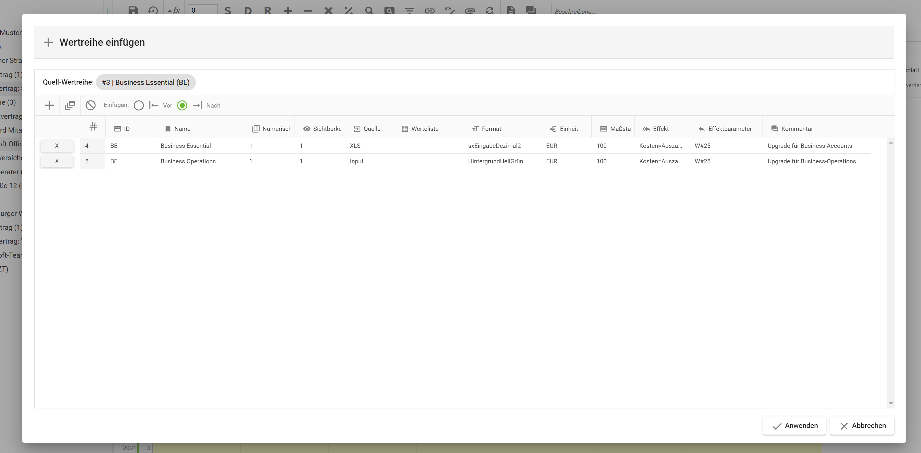Click the Format column header

point(491,129)
